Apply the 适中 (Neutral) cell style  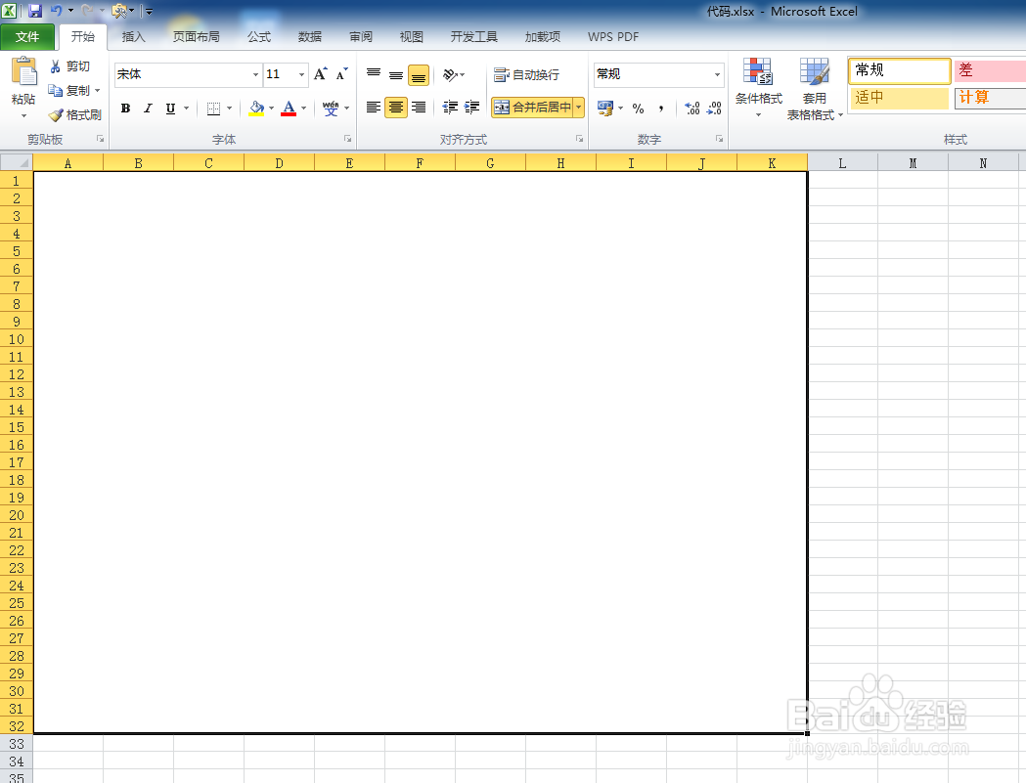coord(899,98)
